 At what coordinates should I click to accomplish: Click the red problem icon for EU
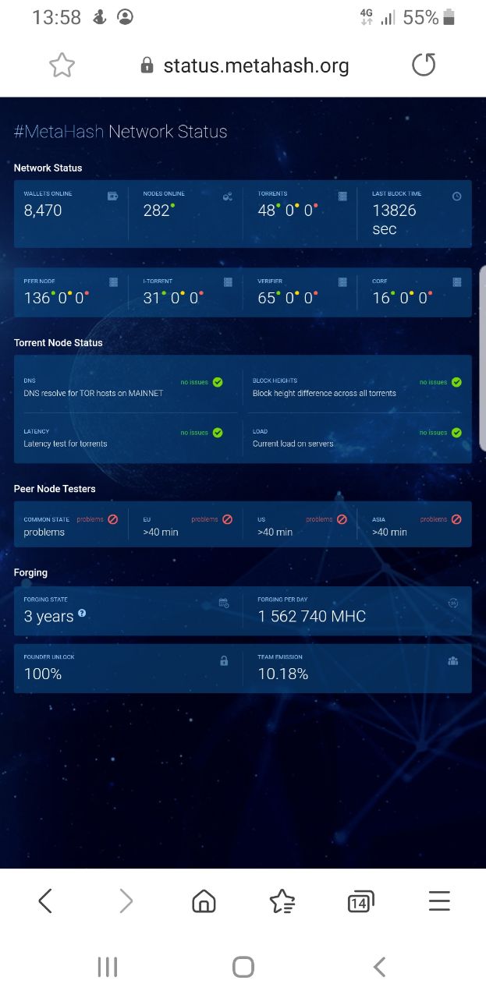coord(227,519)
